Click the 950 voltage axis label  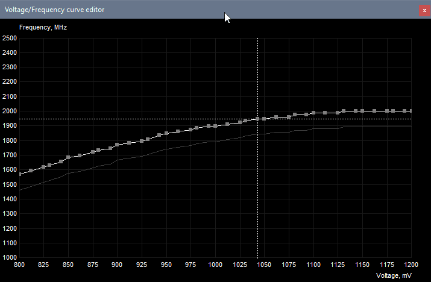pos(166,265)
